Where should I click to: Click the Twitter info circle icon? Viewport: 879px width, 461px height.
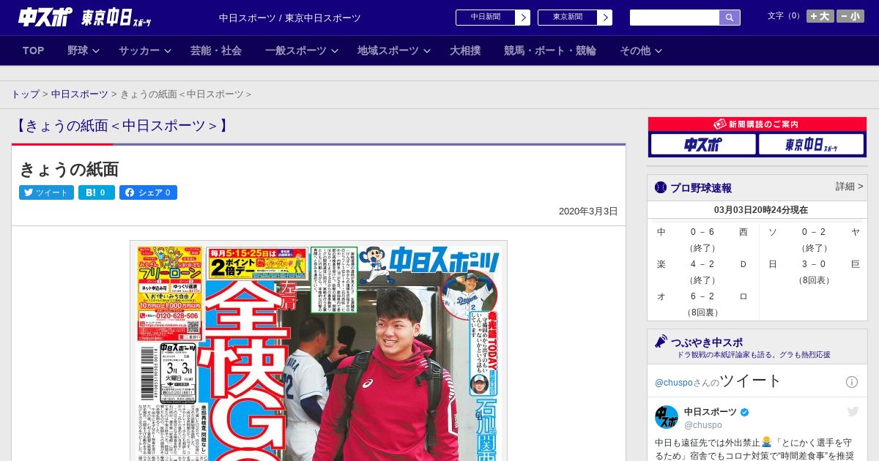pos(852,382)
